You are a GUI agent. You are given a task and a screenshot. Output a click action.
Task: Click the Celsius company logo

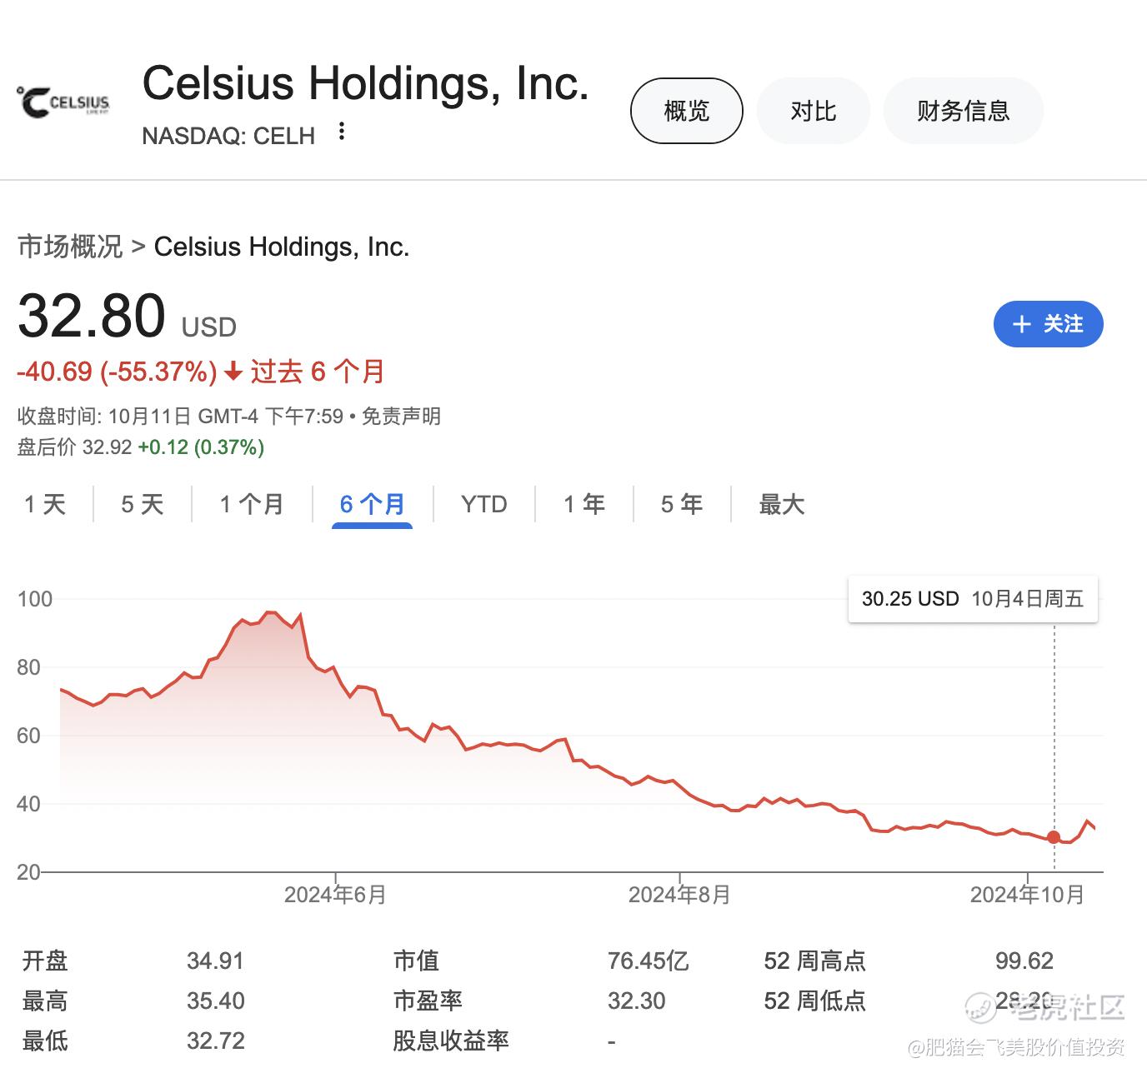(x=63, y=102)
